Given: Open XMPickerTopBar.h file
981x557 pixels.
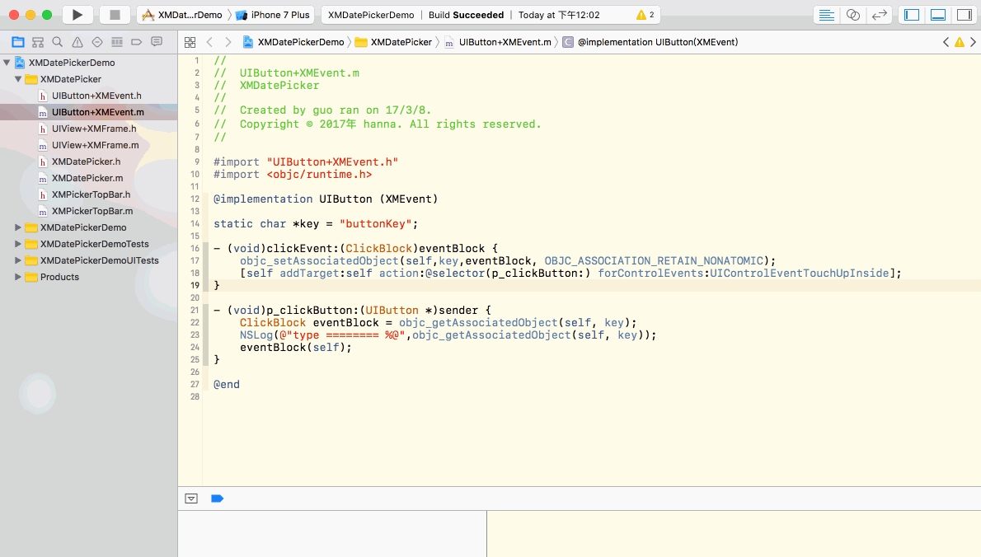Looking at the screenshot, I should point(91,194).
